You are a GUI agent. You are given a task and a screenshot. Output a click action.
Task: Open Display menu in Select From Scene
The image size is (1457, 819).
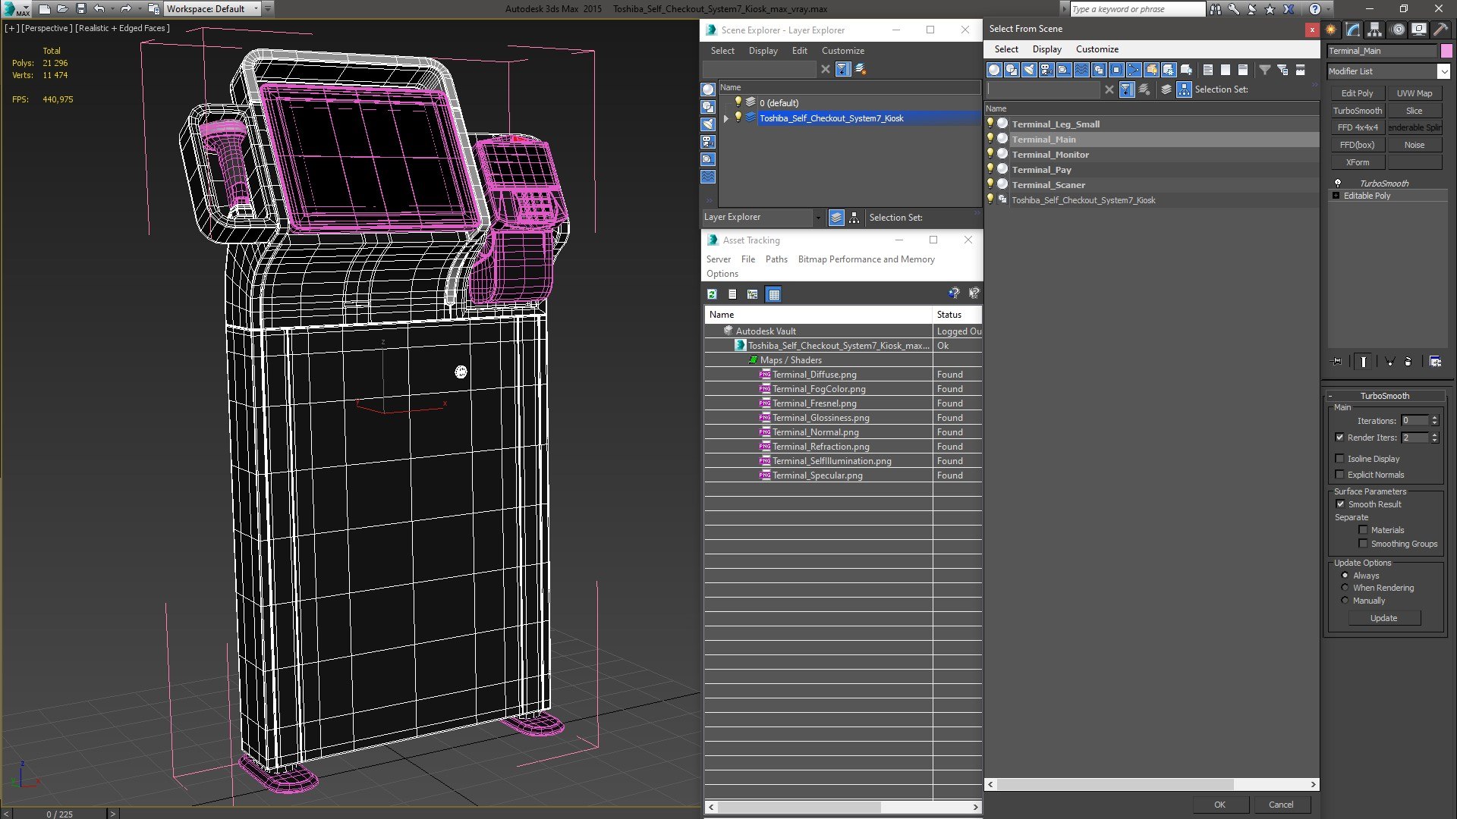coord(1046,49)
